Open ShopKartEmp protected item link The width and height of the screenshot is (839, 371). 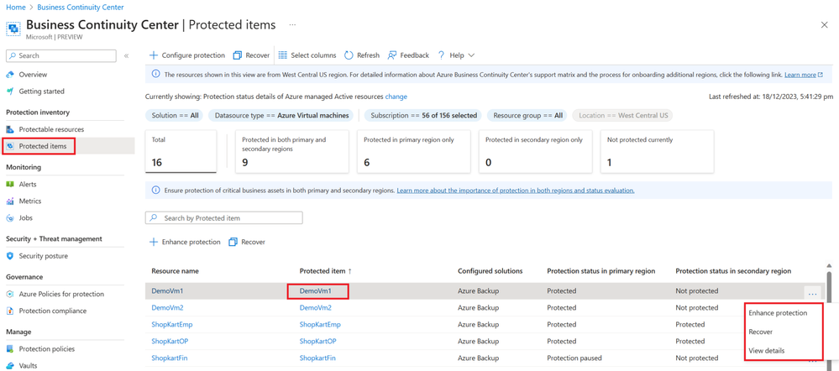click(x=320, y=325)
